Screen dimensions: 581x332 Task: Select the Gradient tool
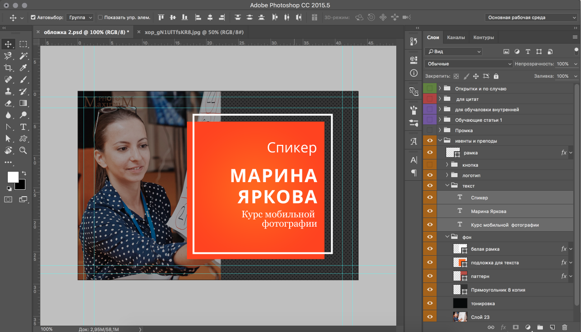[23, 103]
